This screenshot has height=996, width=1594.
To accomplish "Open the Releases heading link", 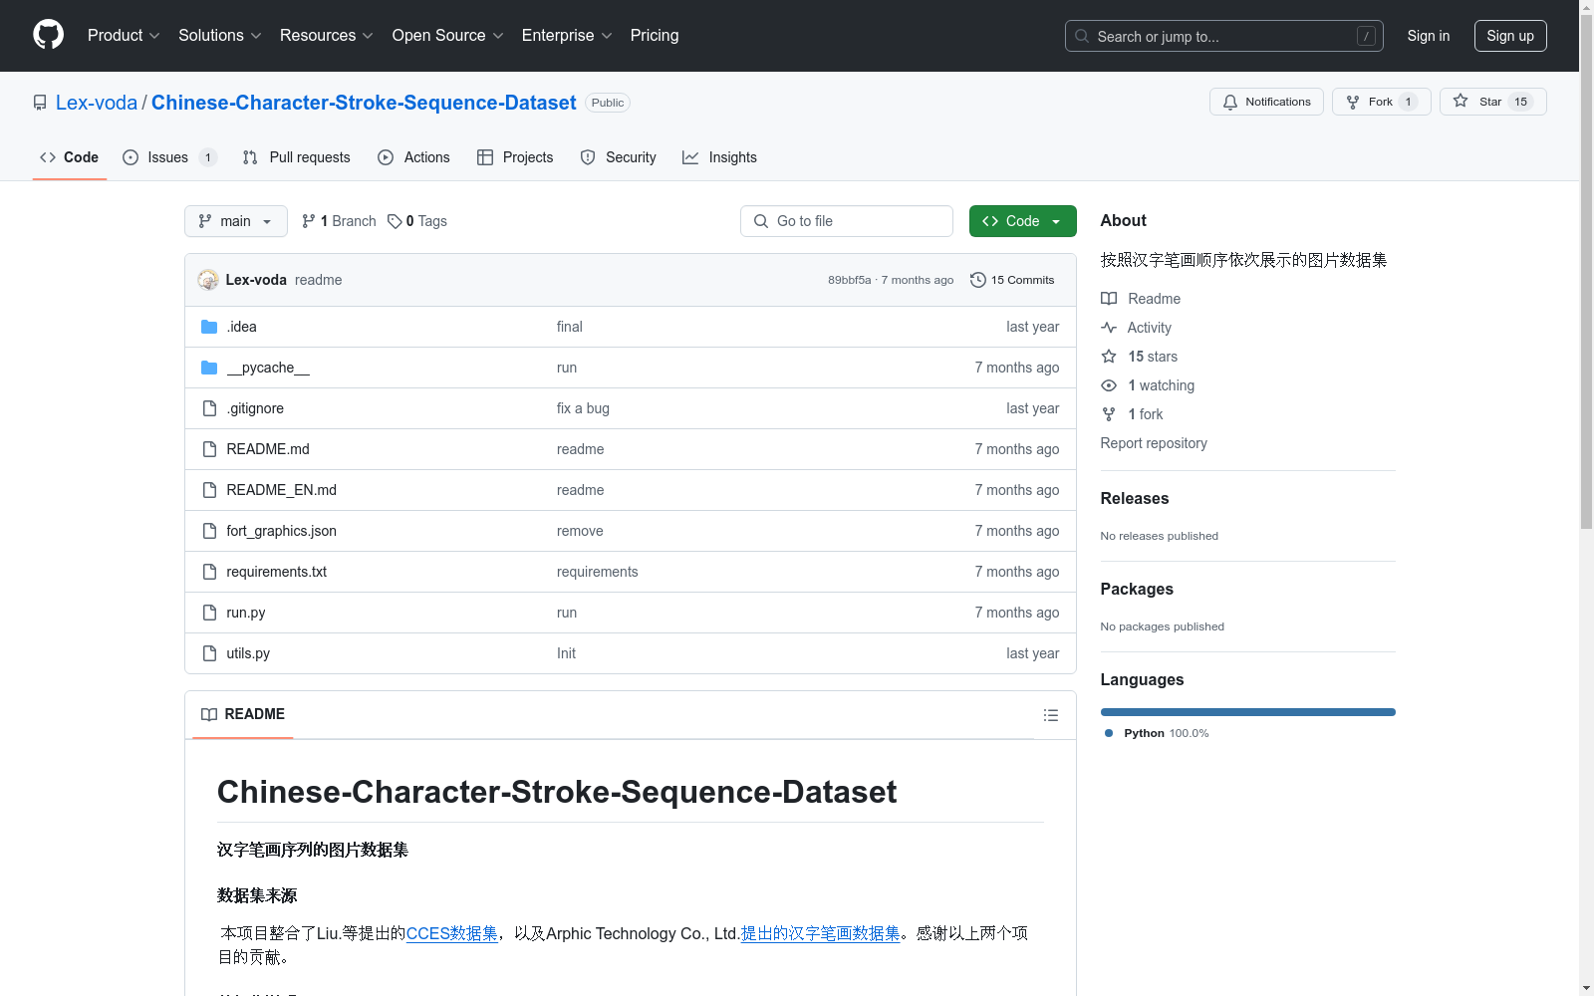I will pyautogui.click(x=1135, y=498).
